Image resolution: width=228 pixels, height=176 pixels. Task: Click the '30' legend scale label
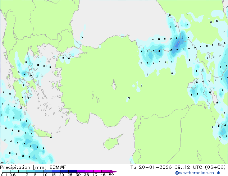pyautogui.click(x=78, y=175)
